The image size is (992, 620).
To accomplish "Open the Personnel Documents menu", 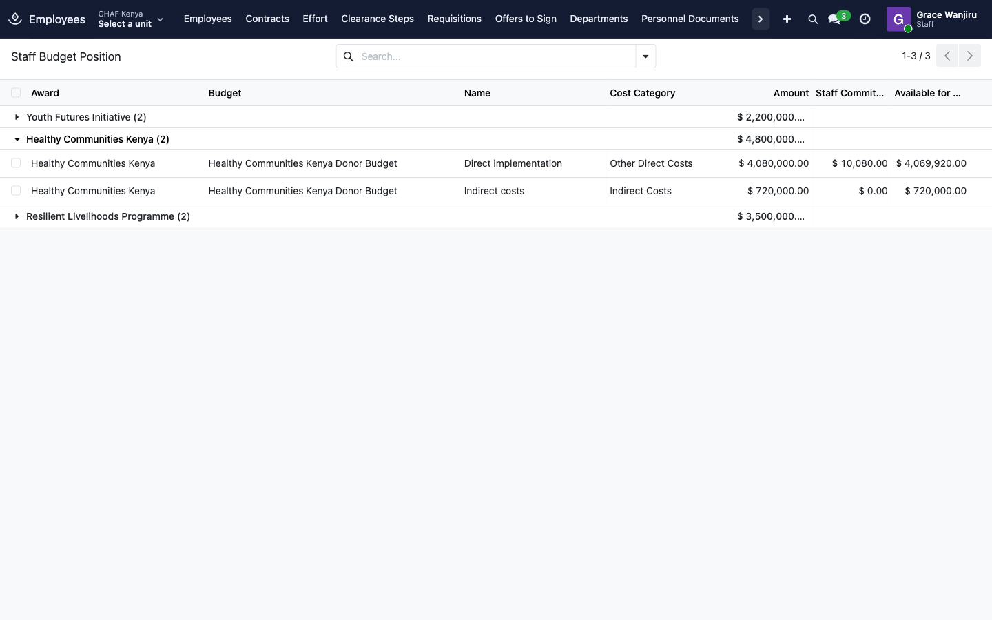I will 690,19.
